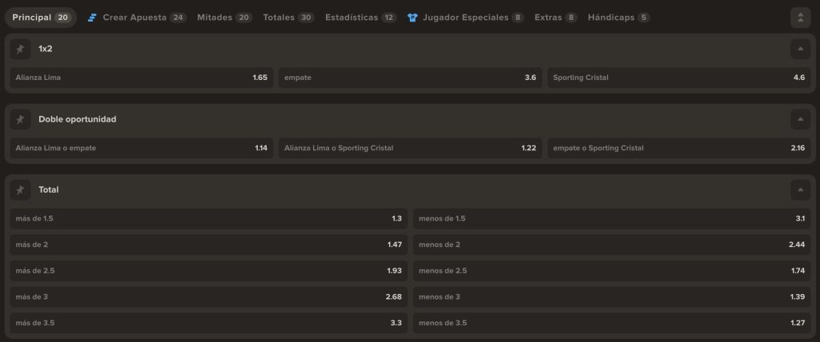Image resolution: width=820 pixels, height=342 pixels.
Task: Collapse all markets with top-right arrows button
Action: [800, 18]
